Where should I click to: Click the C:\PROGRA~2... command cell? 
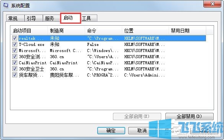(103, 75)
